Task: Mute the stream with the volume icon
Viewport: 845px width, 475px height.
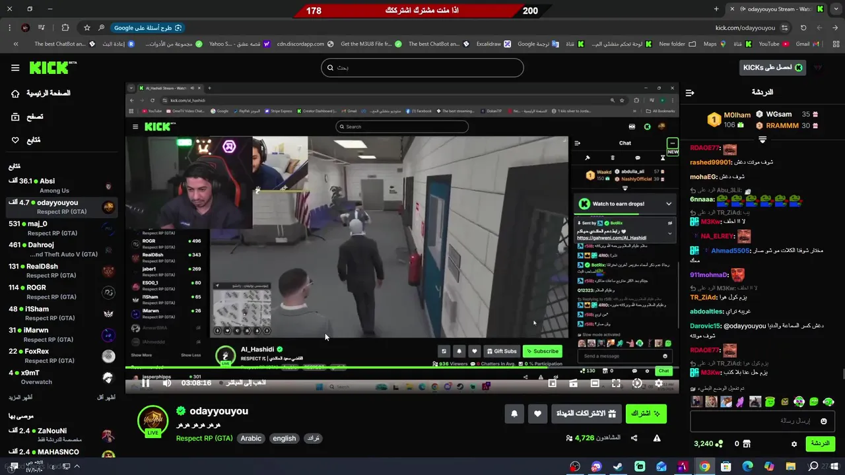Action: pos(167,383)
